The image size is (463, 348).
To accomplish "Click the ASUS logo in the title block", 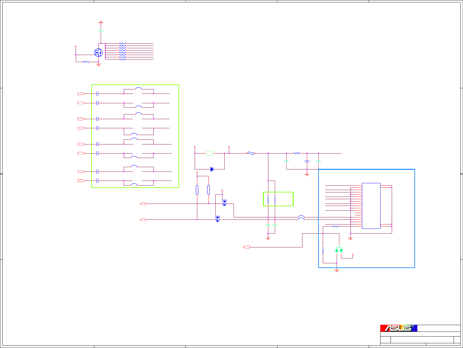I will (399, 328).
